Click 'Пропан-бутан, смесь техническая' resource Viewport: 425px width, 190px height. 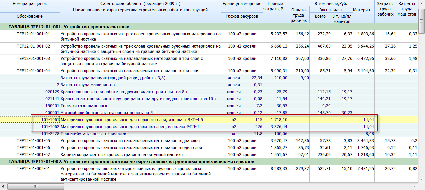point(94,134)
